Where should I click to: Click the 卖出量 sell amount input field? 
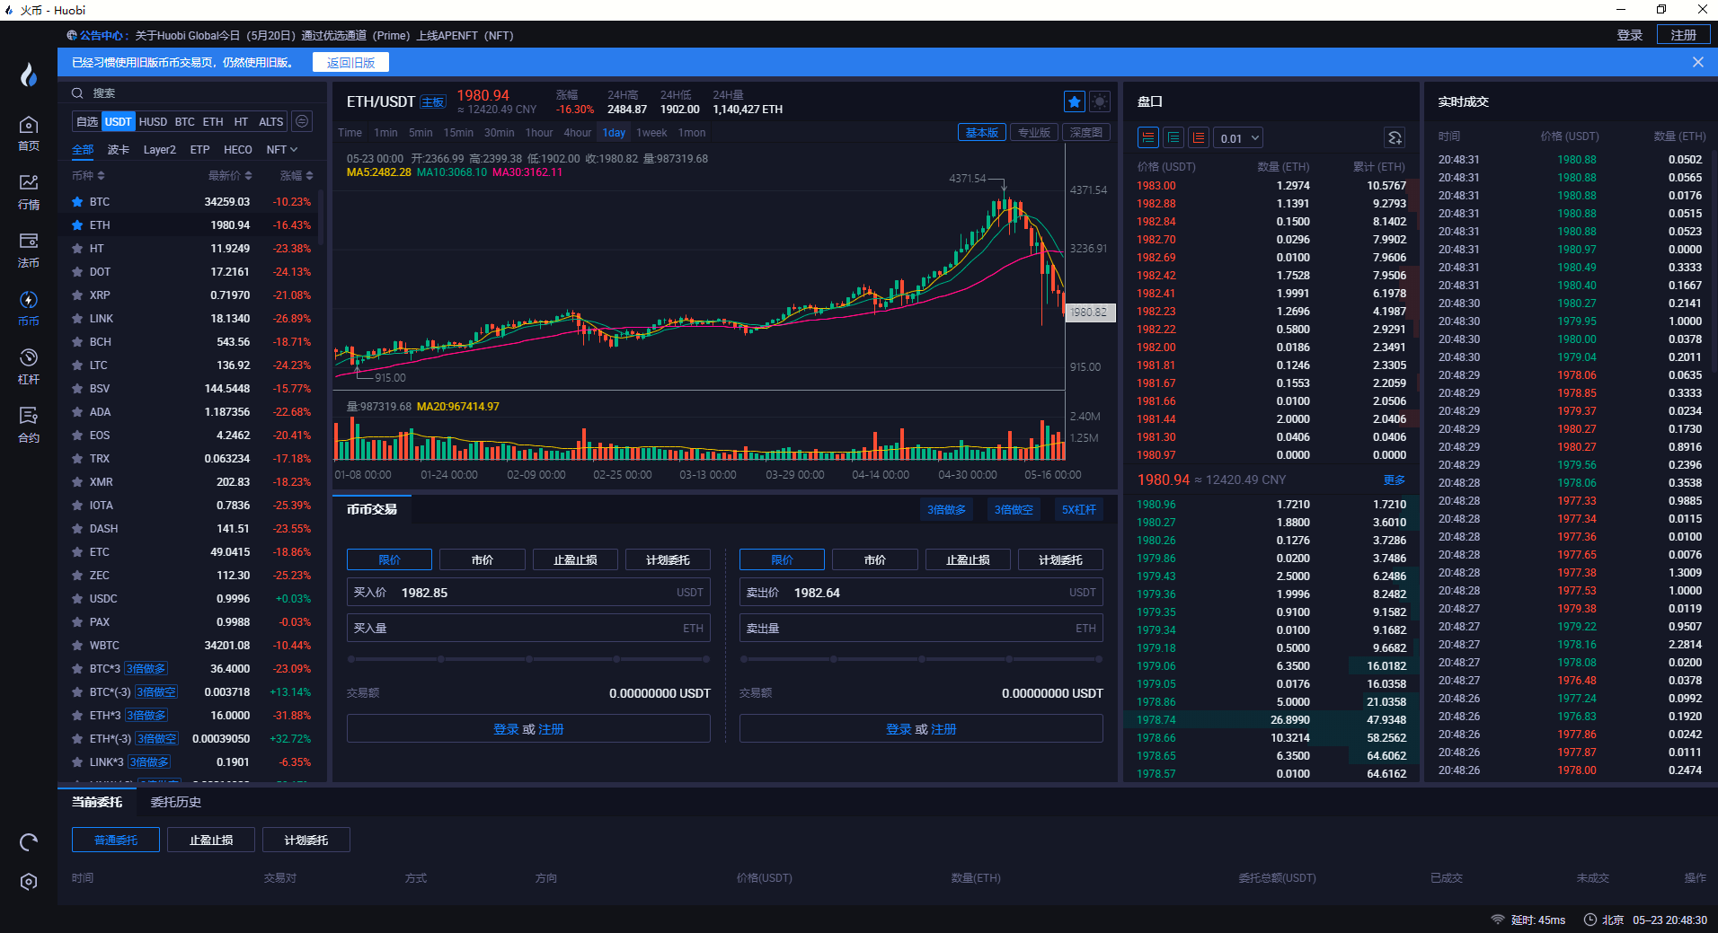(921, 629)
